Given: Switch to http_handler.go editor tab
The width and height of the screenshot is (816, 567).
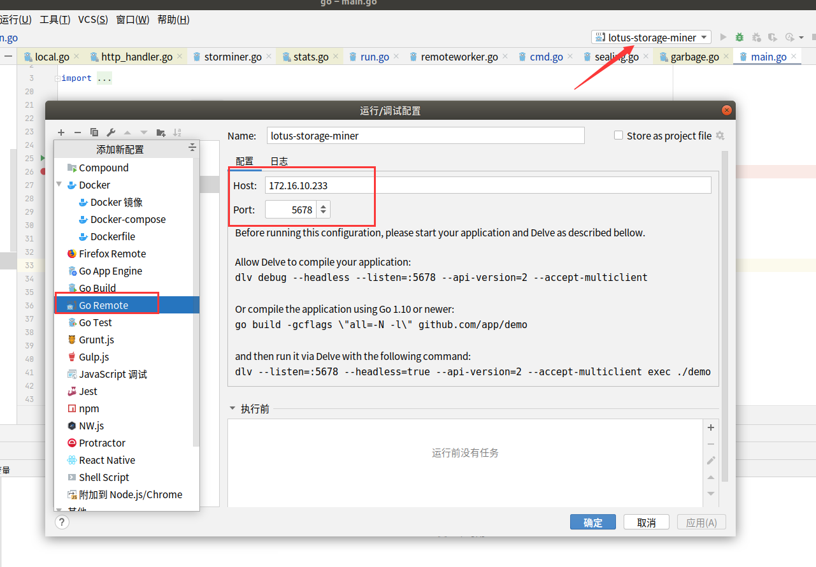Looking at the screenshot, I should 136,57.
